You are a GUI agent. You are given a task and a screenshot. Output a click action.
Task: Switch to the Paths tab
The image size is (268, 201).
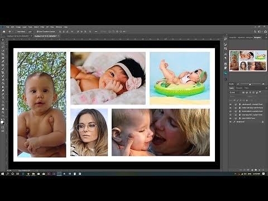pyautogui.click(x=247, y=88)
